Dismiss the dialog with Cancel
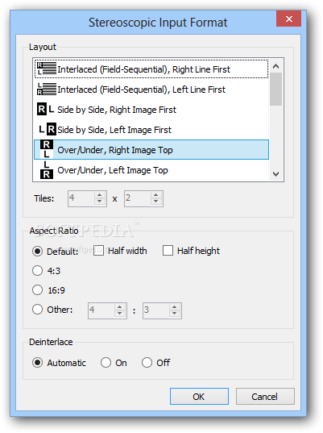This screenshot has height=433, width=323. click(x=265, y=396)
